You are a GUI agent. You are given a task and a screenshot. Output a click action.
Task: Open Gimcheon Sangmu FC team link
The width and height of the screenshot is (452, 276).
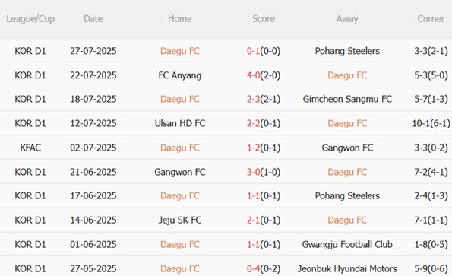pyautogui.click(x=347, y=99)
